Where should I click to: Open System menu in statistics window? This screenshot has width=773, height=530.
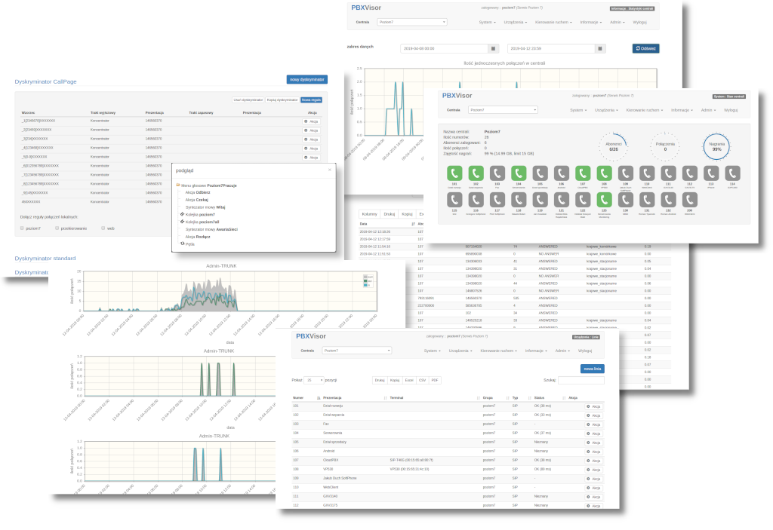click(487, 22)
